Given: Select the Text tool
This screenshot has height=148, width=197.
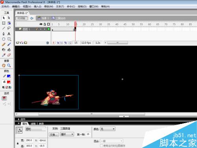Looking at the screenshot, I should pyautogui.click(x=9, y=34).
